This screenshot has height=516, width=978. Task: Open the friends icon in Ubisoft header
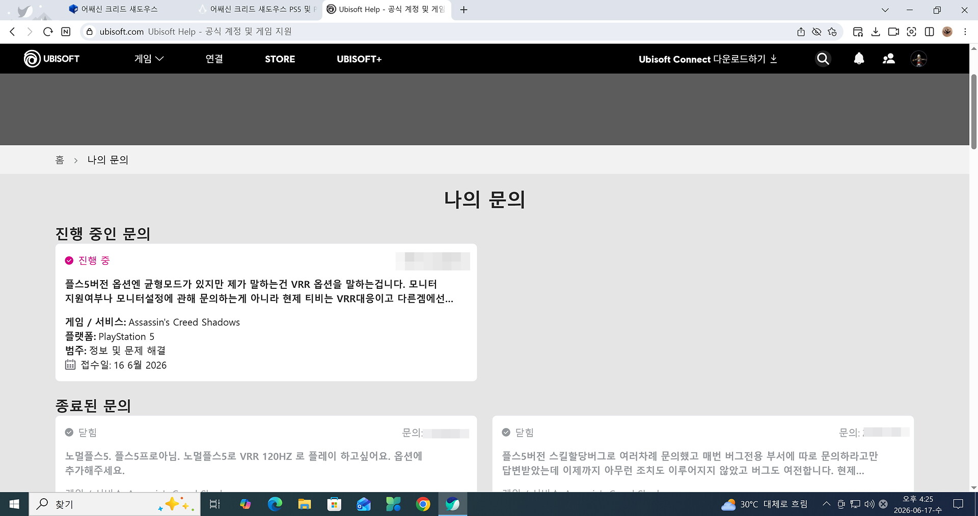click(889, 59)
